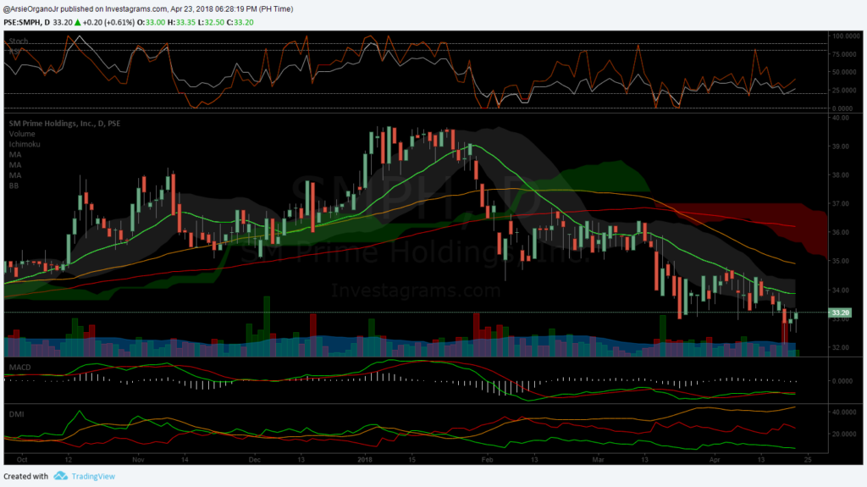Click the 40.00 price axis label
Viewport: 867px width, 487px height.
tap(841, 118)
